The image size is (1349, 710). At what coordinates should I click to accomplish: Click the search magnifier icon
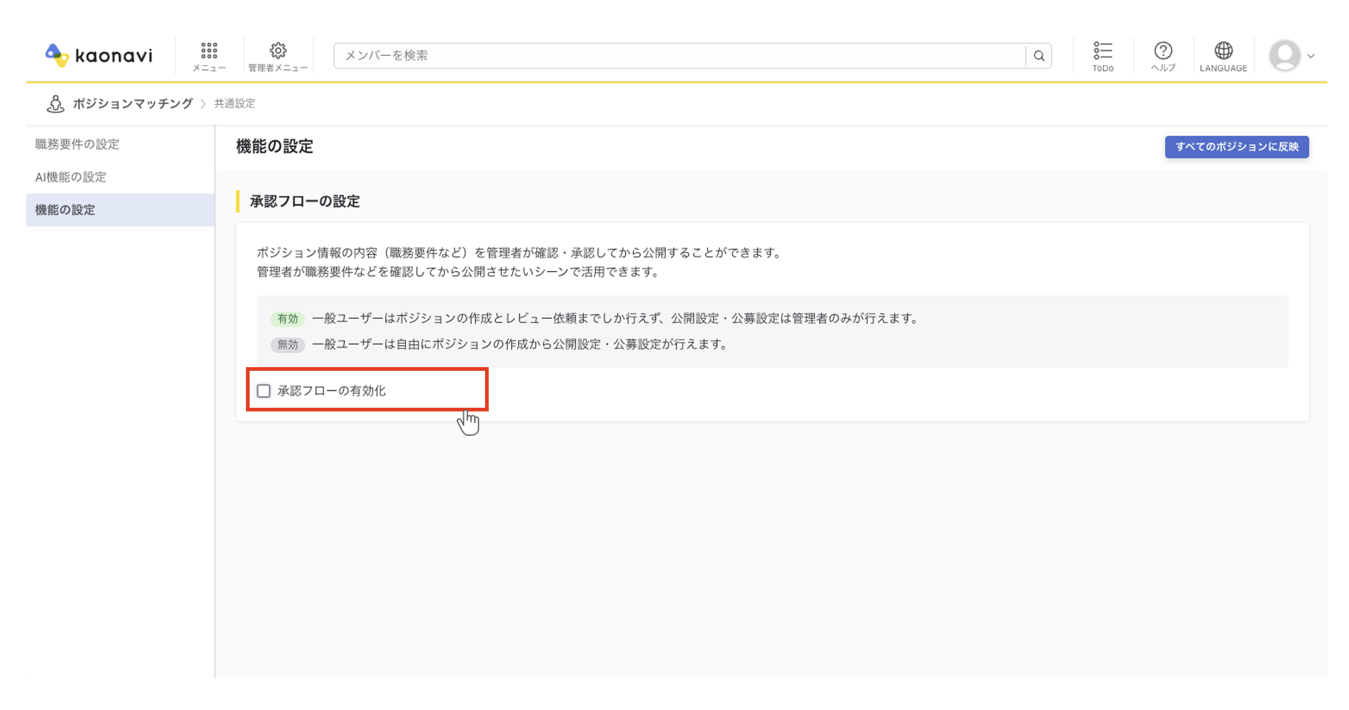tap(1039, 56)
